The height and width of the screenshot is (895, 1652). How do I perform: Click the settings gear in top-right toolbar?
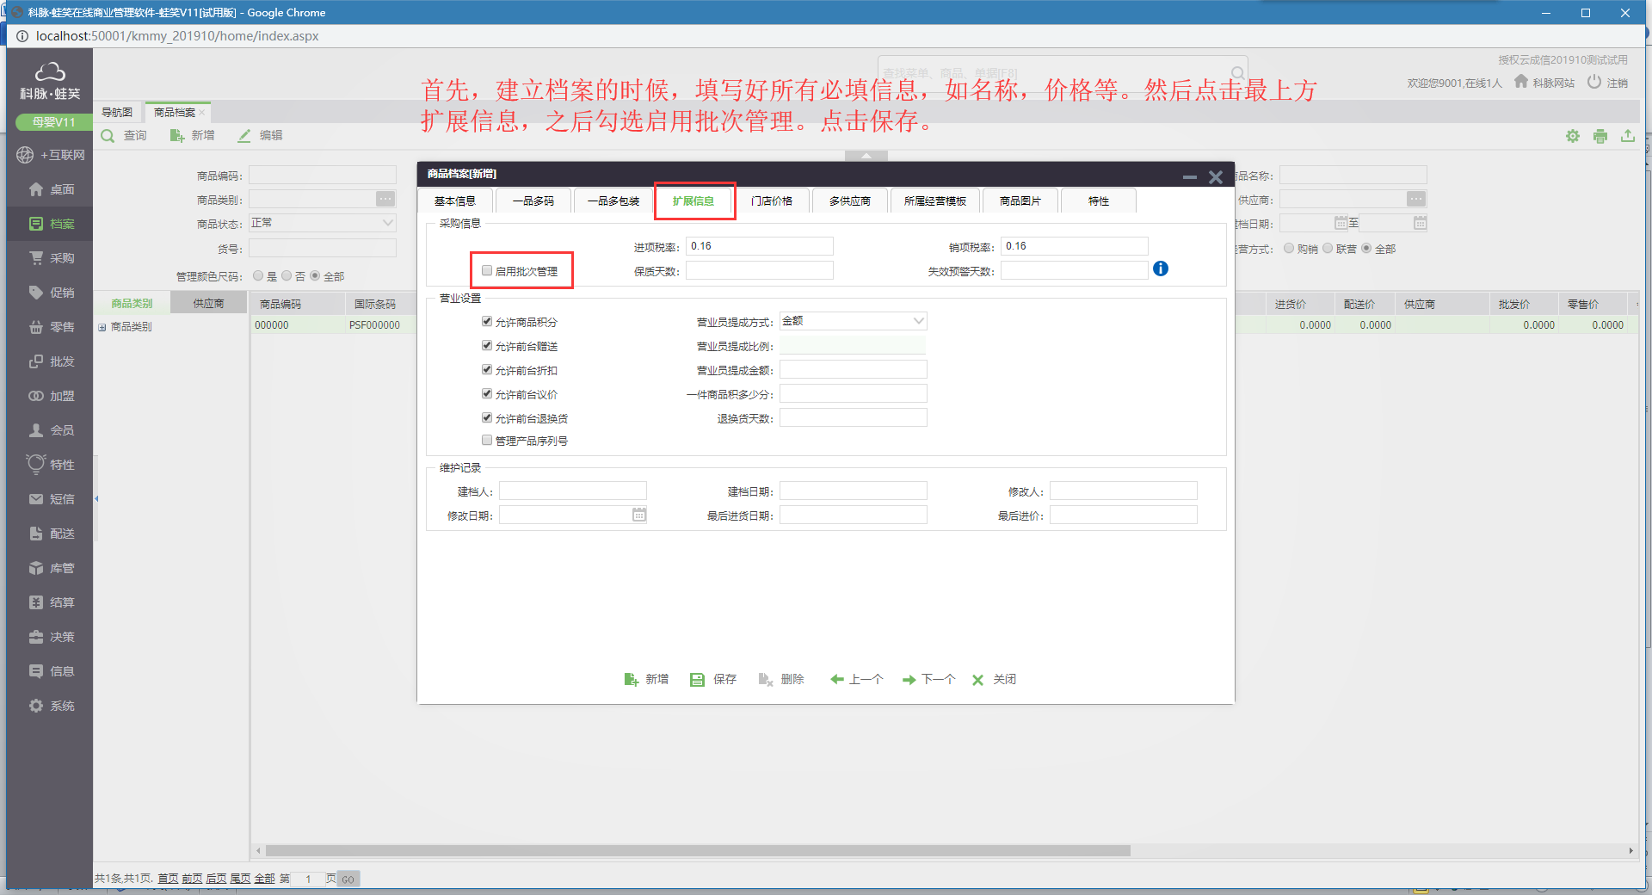pos(1572,136)
